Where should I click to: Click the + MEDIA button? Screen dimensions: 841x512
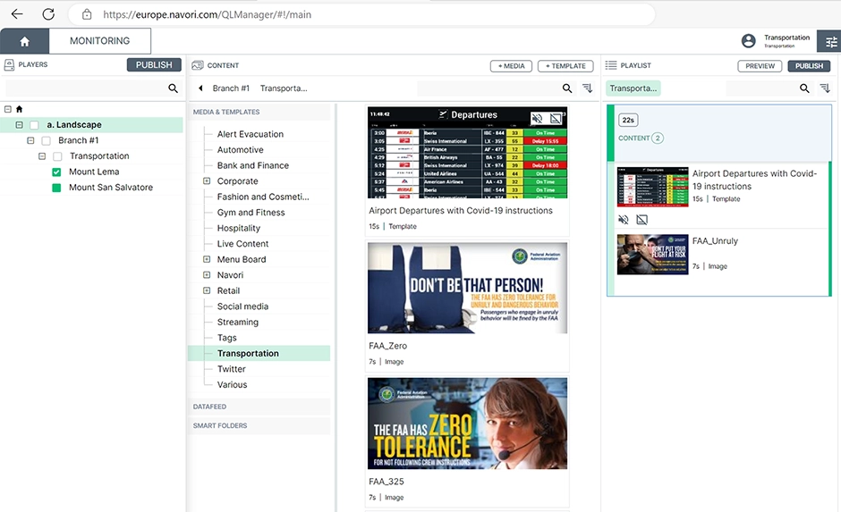tap(511, 66)
